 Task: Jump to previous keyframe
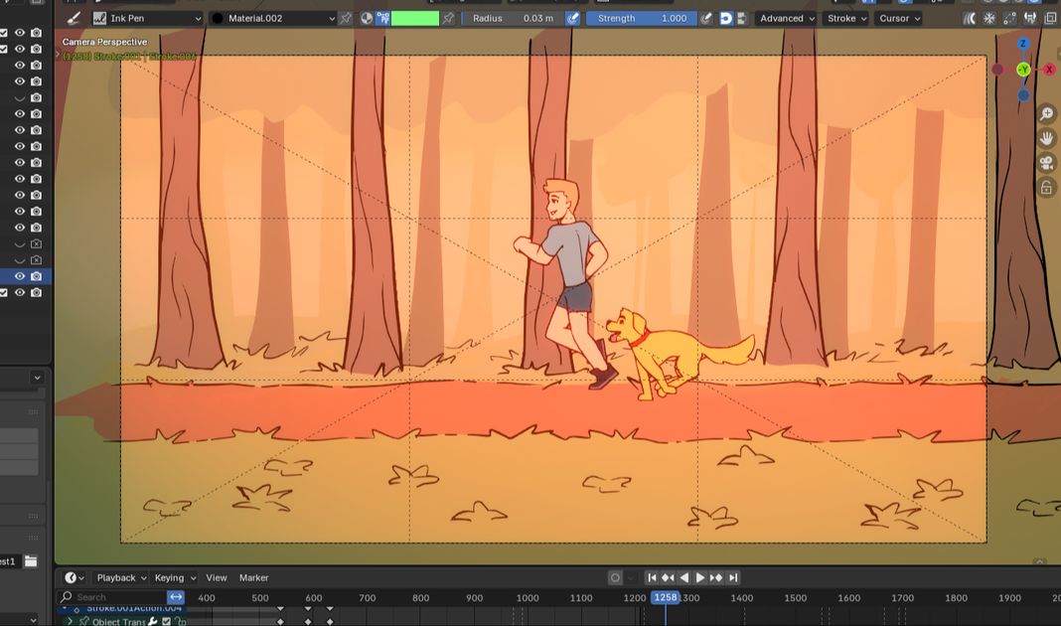click(668, 577)
